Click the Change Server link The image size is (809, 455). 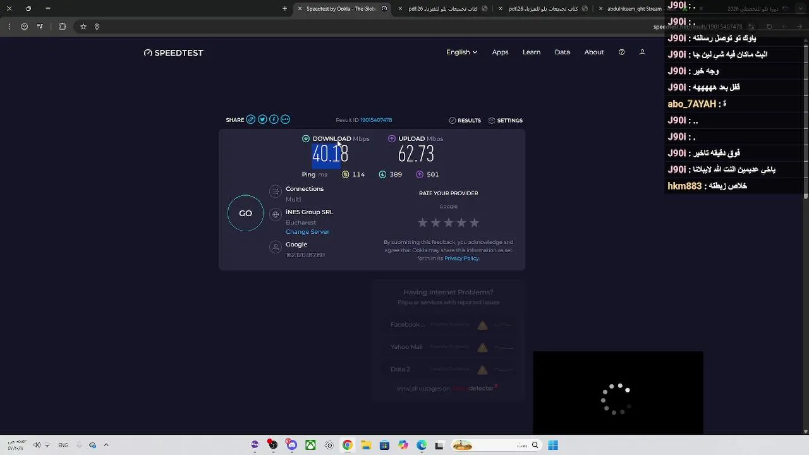point(307,232)
